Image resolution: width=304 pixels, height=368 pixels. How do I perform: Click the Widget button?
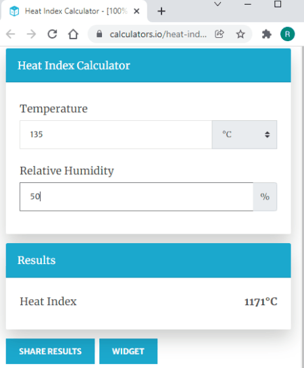(x=128, y=351)
